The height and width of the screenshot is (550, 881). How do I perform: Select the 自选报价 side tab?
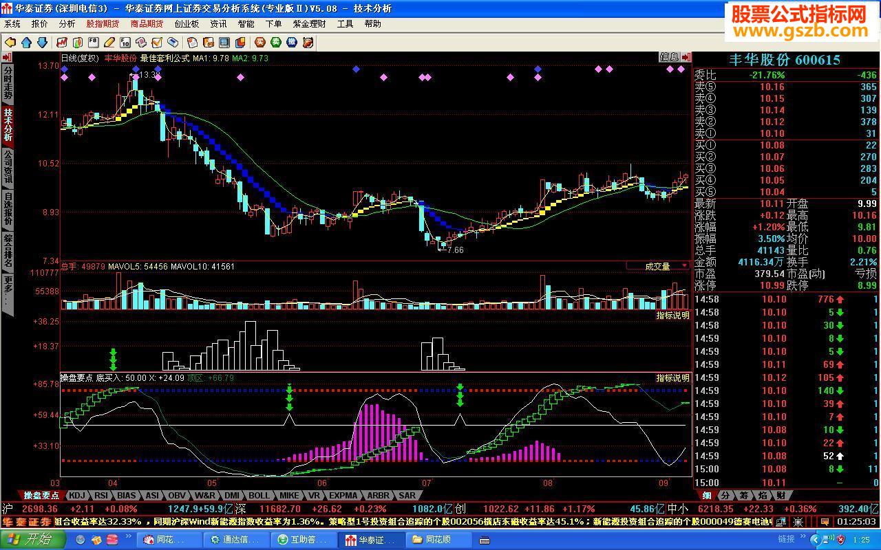(x=8, y=209)
